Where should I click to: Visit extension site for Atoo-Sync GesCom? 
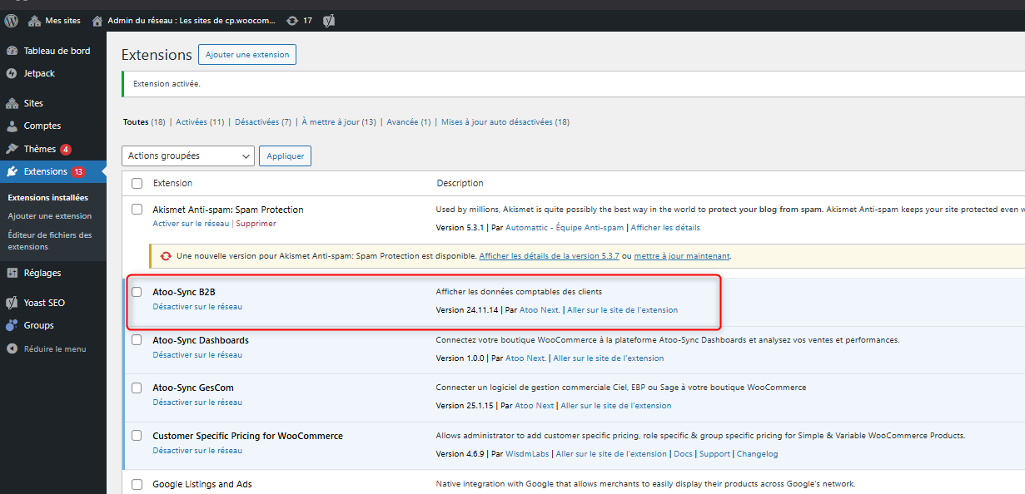coord(616,406)
